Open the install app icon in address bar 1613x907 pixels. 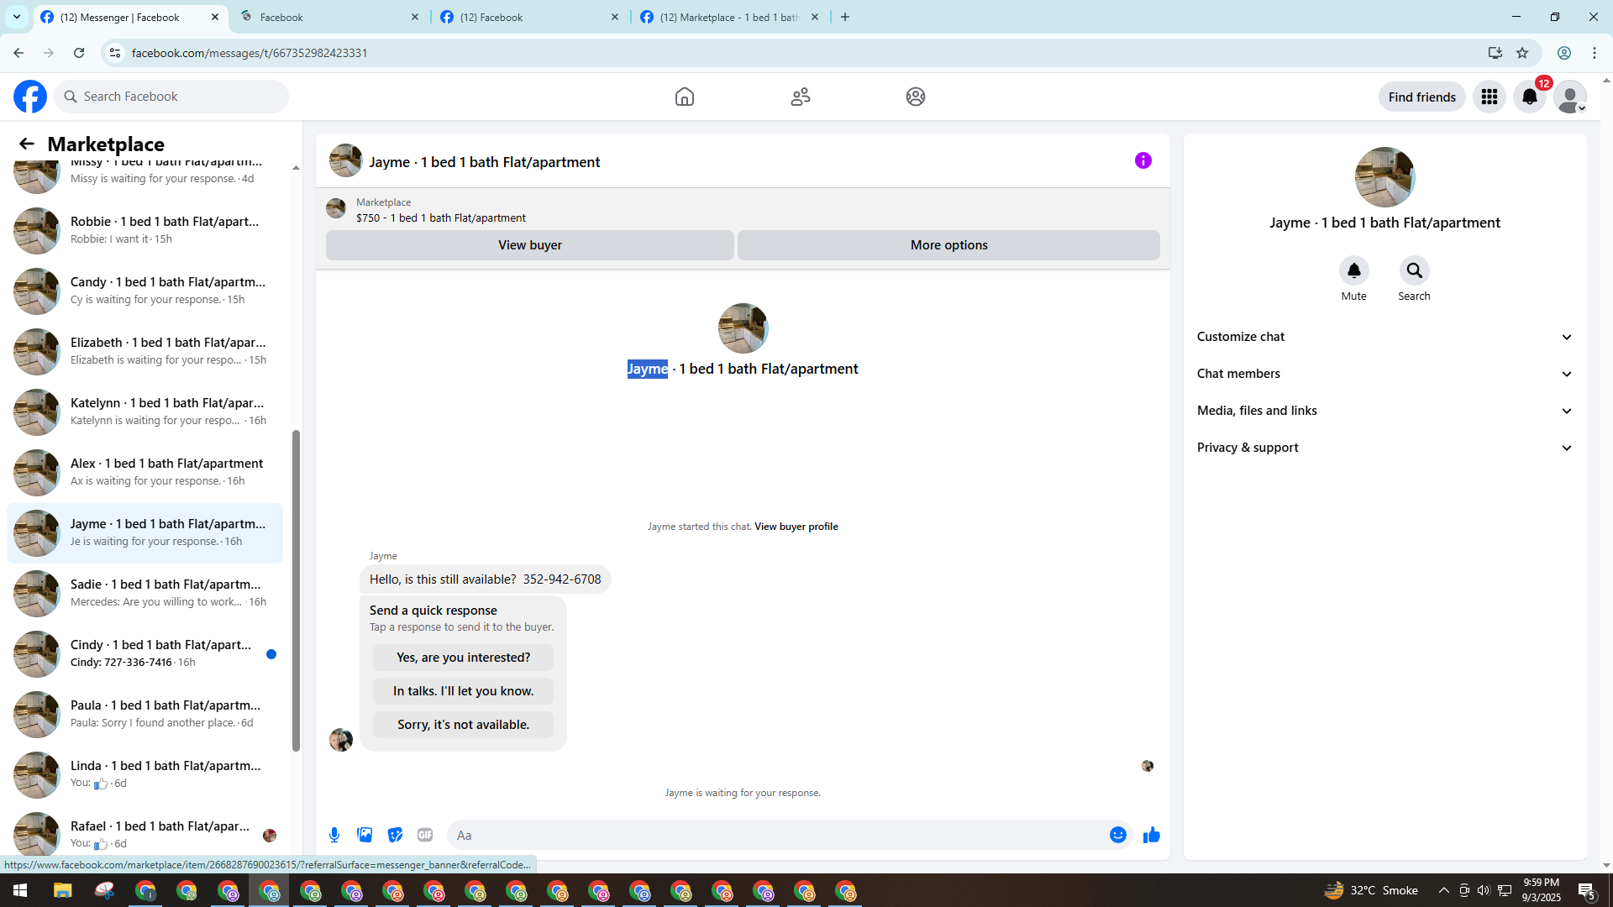click(1495, 53)
